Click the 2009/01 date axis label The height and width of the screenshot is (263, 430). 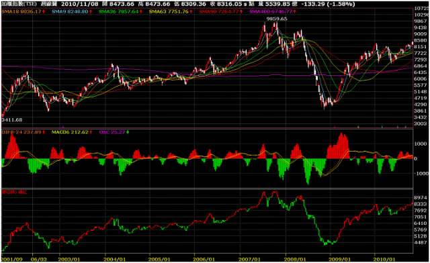pyautogui.click(x=340, y=259)
